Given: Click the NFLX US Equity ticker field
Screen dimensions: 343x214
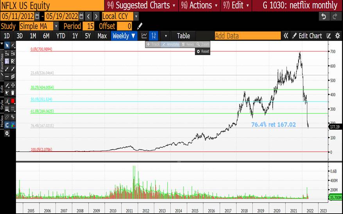Looking at the screenshot, I should pyautogui.click(x=52, y=5).
